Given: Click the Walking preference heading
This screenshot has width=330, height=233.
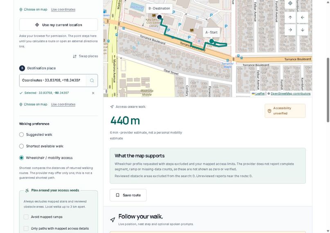Looking at the screenshot, I should point(34,124).
